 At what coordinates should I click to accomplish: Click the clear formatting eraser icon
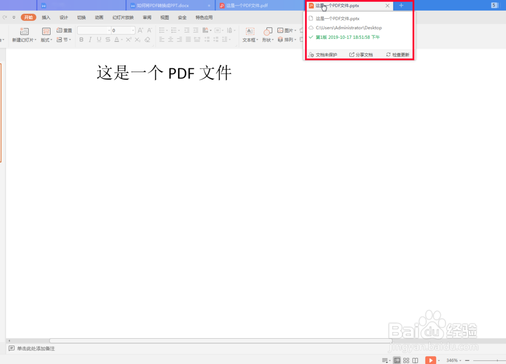(147, 39)
